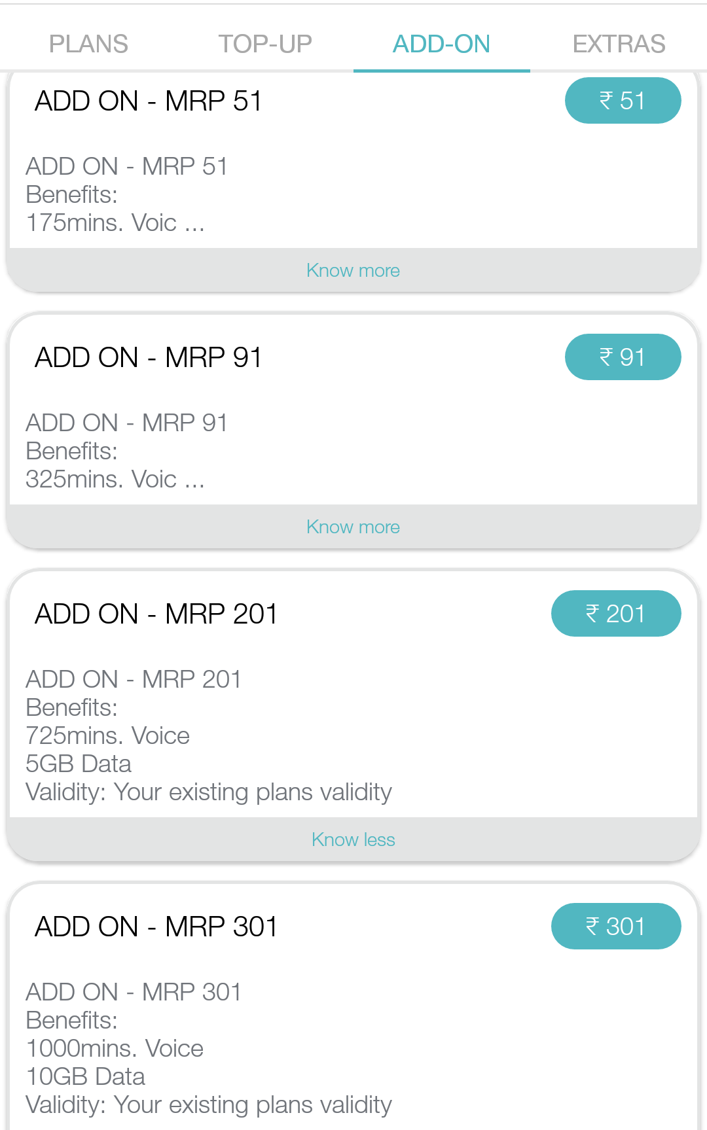Open the ADD ON - MRP 91 title
Image resolution: width=707 pixels, height=1130 pixels.
point(149,357)
